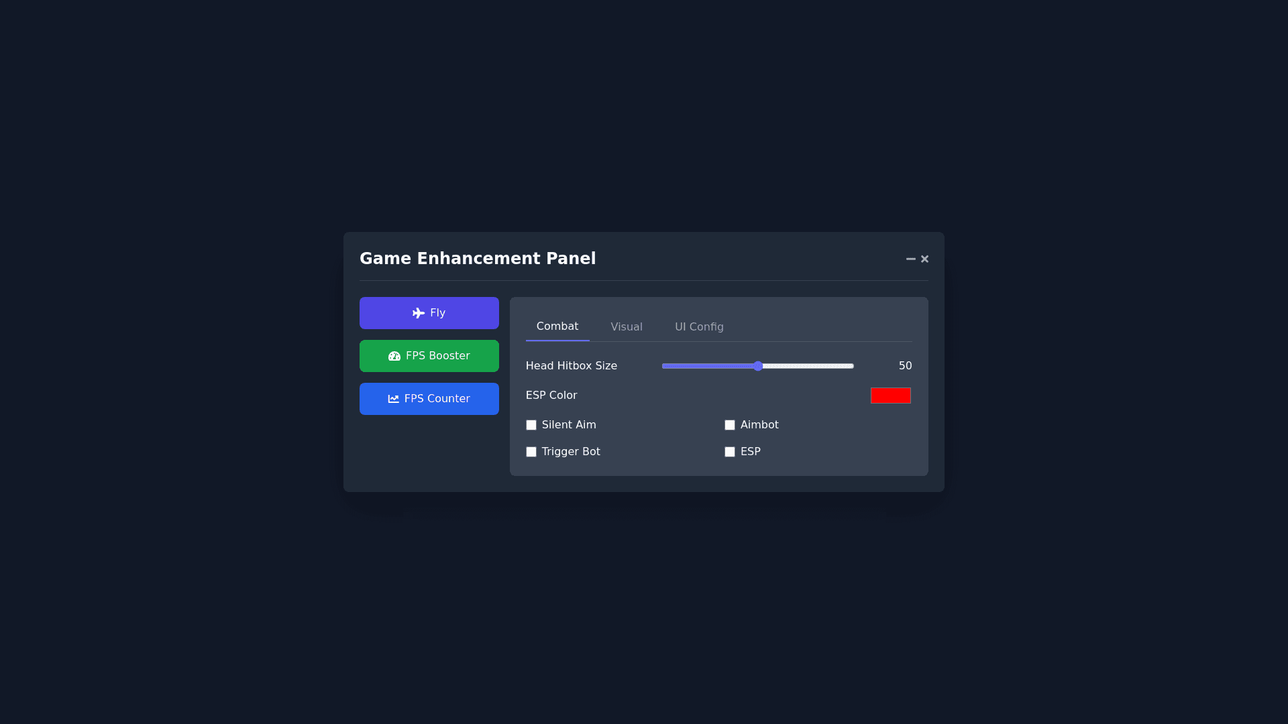Click the line chart icon on FPS Counter
Image resolution: width=1288 pixels, height=724 pixels.
click(x=394, y=399)
